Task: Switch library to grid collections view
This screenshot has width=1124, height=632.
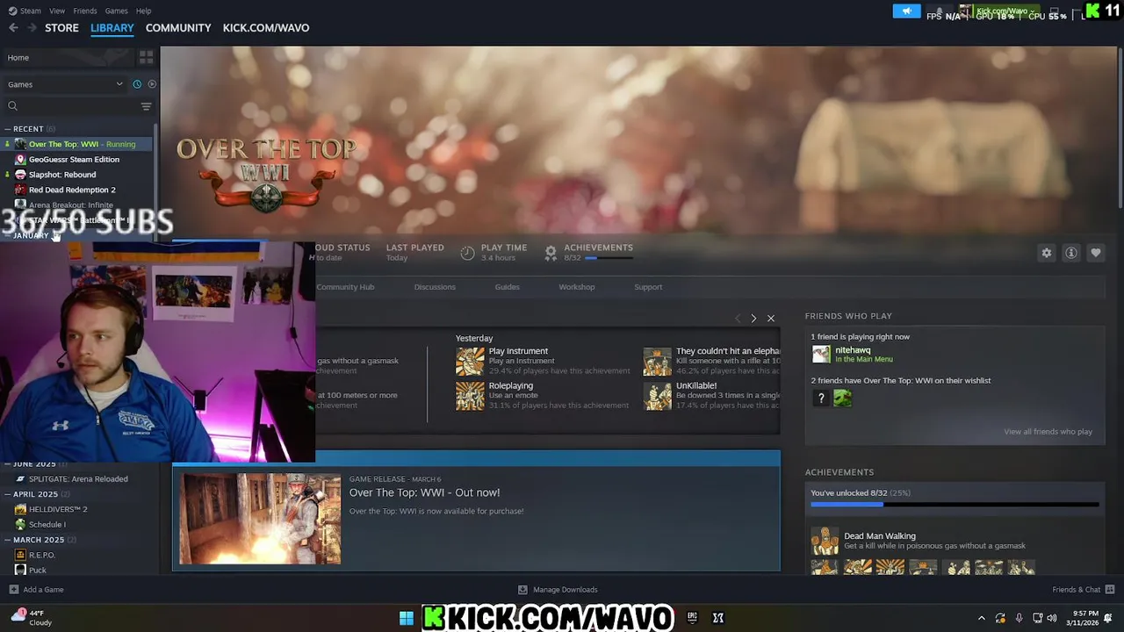Action: [146, 57]
